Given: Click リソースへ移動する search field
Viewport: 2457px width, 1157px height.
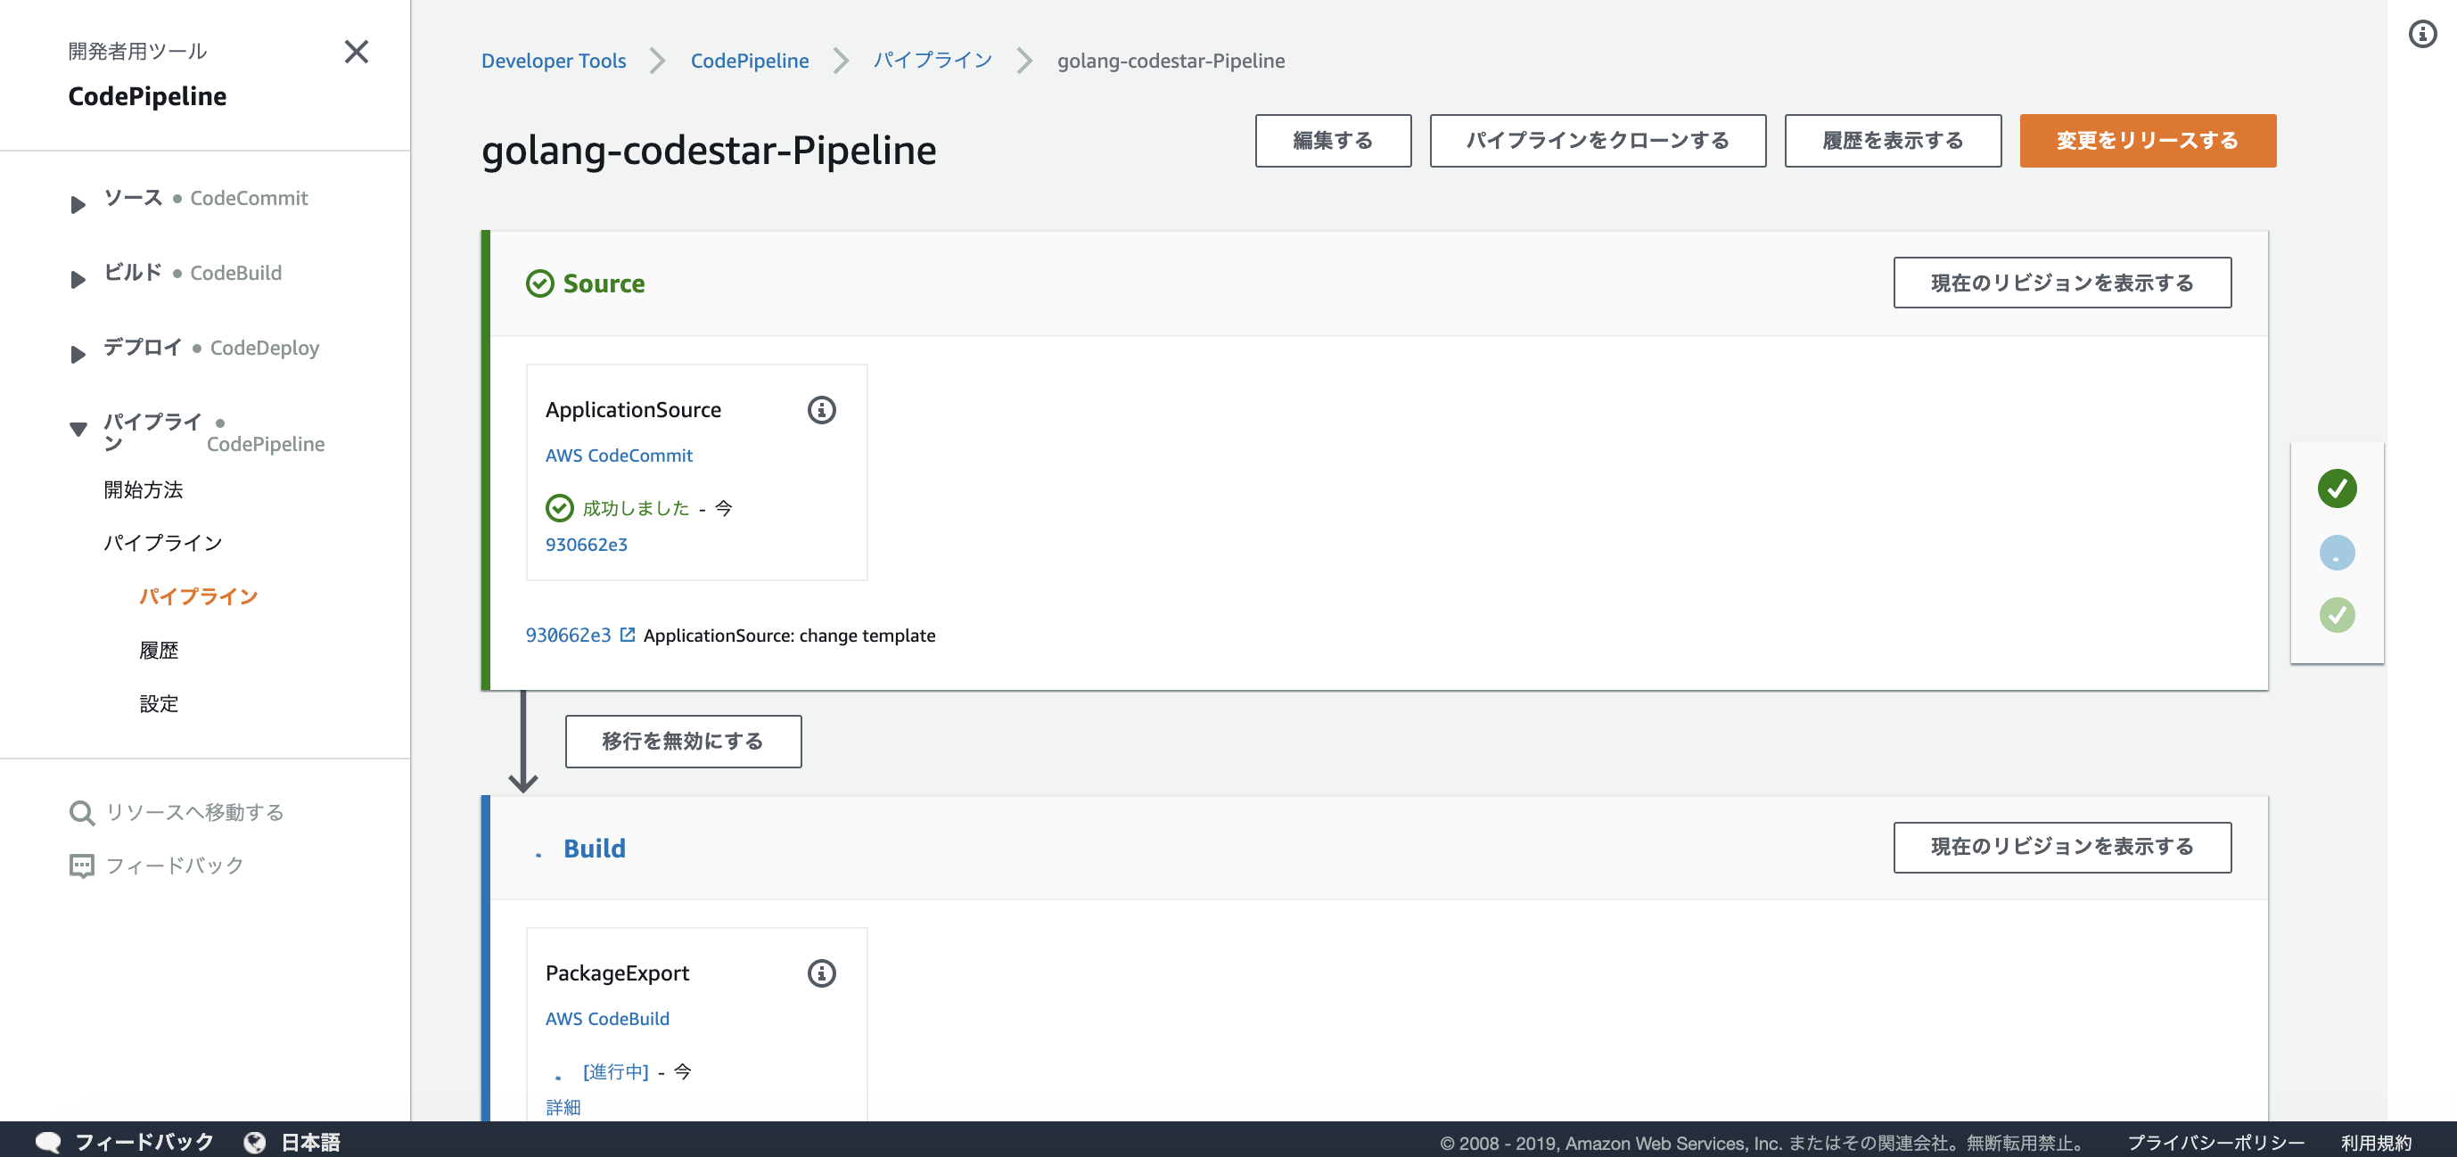Looking at the screenshot, I should pos(194,813).
